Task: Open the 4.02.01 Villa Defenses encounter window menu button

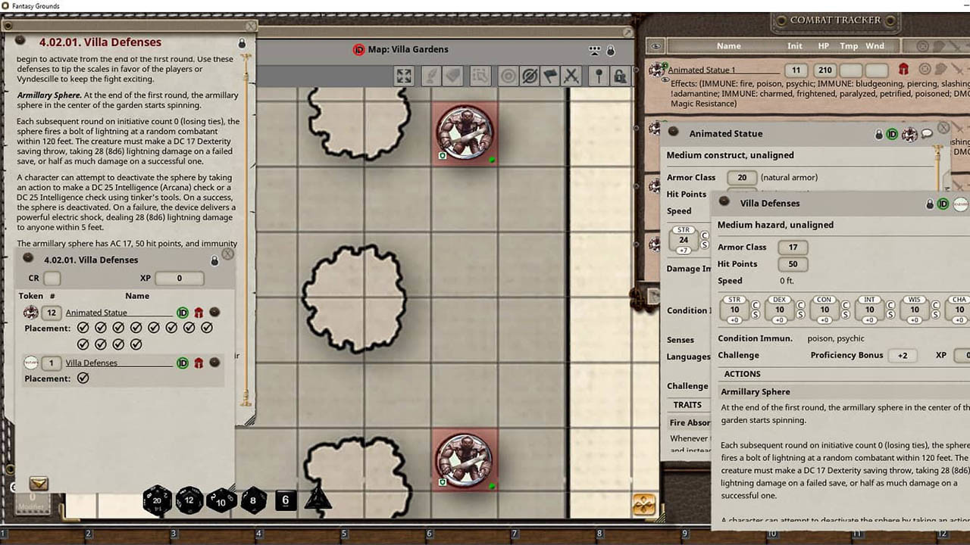Action: tap(28, 258)
